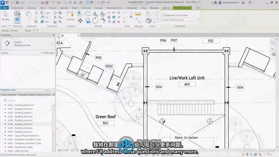Click the Help question mark icon
This screenshot has height=157, width=279.
[x=250, y=3]
